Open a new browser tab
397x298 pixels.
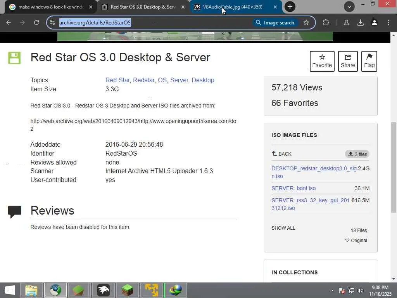(x=290, y=7)
